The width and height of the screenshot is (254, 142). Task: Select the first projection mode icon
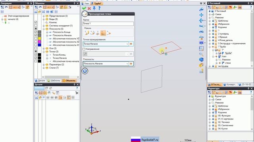[x=87, y=33]
